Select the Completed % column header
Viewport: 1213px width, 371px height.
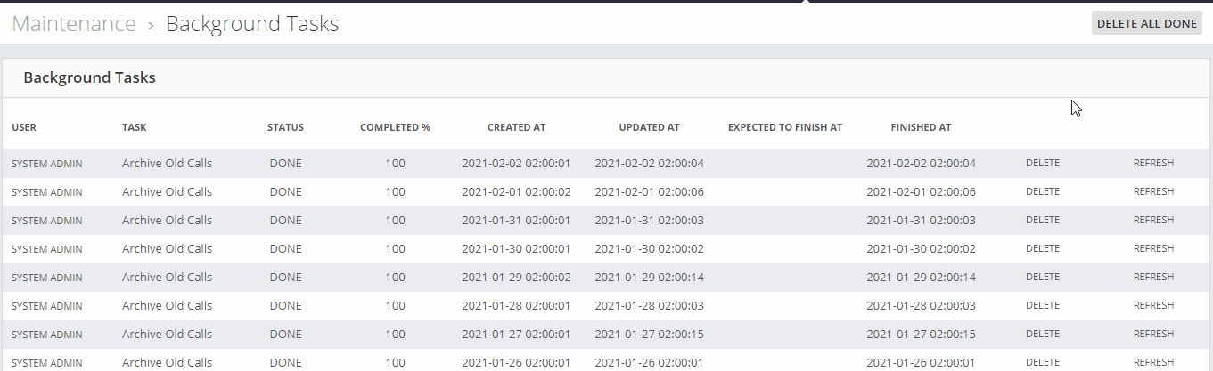point(395,128)
